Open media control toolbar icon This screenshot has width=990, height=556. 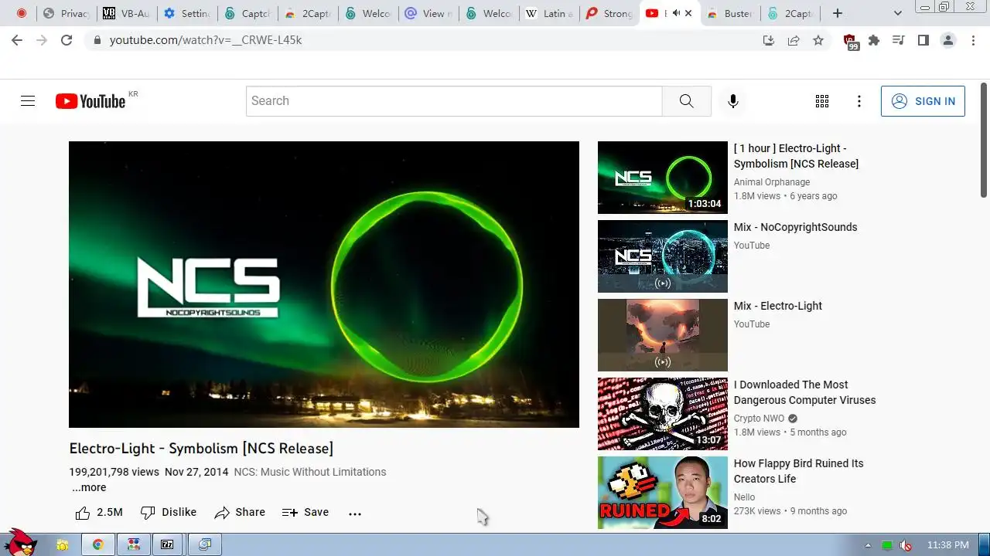click(899, 40)
